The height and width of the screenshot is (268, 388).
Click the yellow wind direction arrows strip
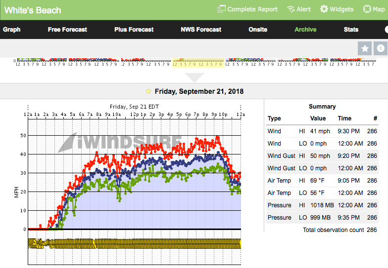(x=135, y=244)
